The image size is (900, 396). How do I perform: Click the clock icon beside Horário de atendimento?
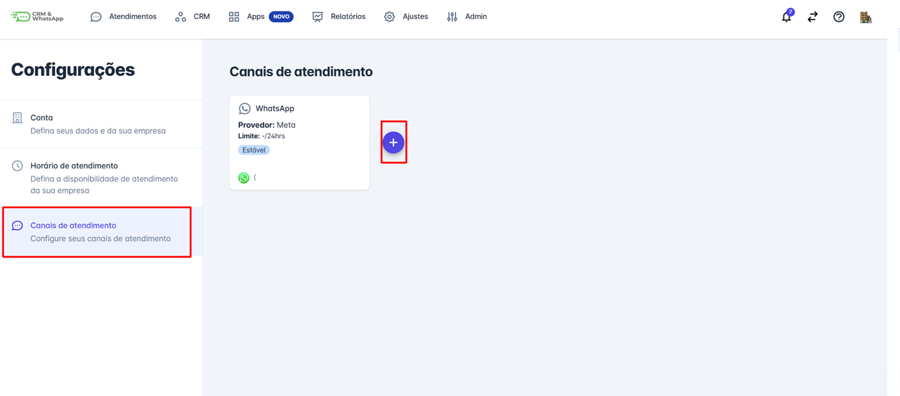point(17,165)
